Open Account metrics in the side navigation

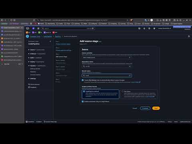pyautogui.click(x=35, y=75)
